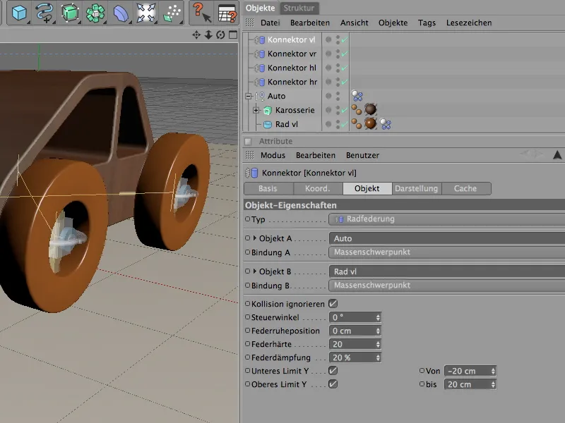
Task: Click the dynamics tag on Auto
Action: coord(357,96)
